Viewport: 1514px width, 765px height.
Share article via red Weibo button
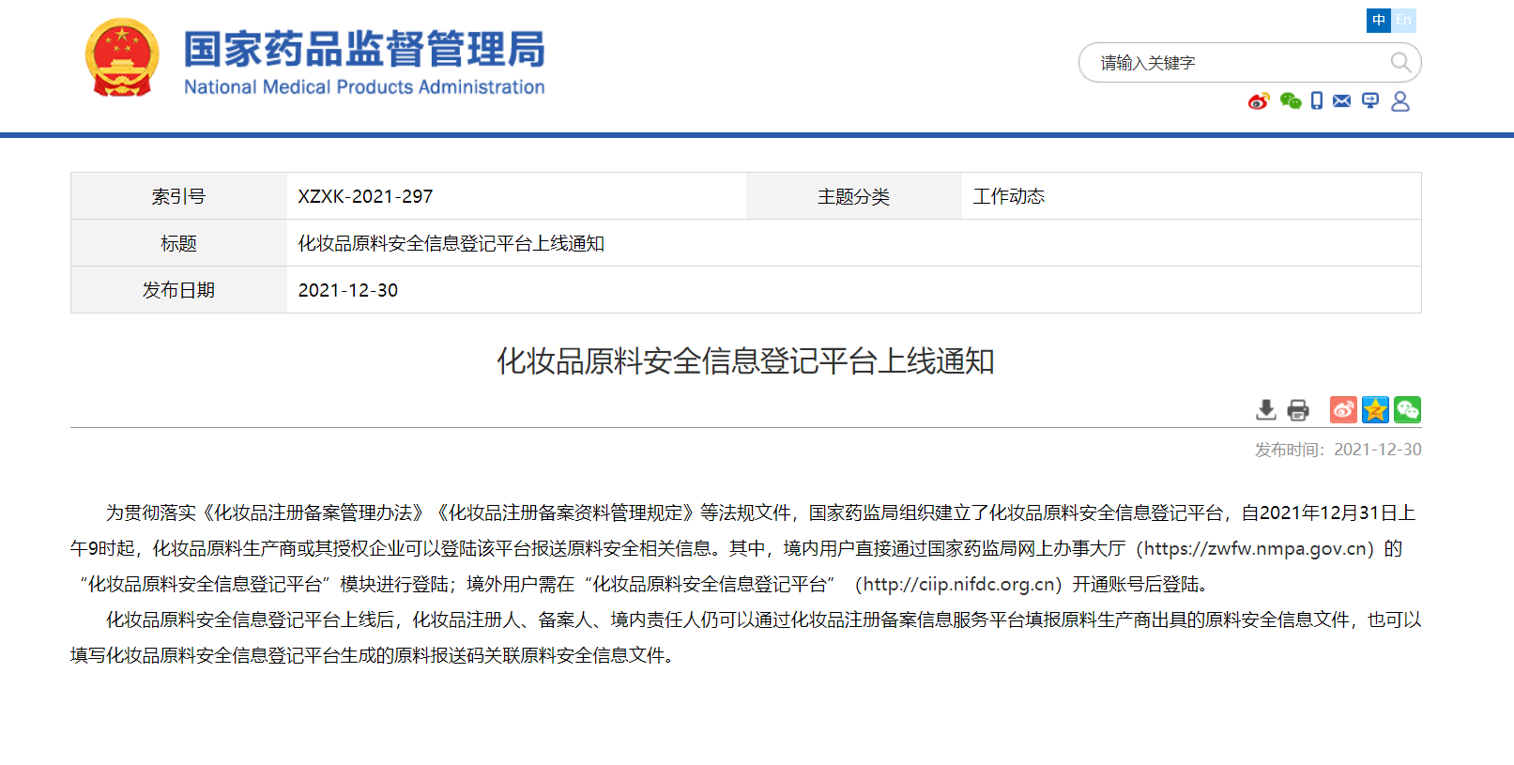[x=1343, y=409]
